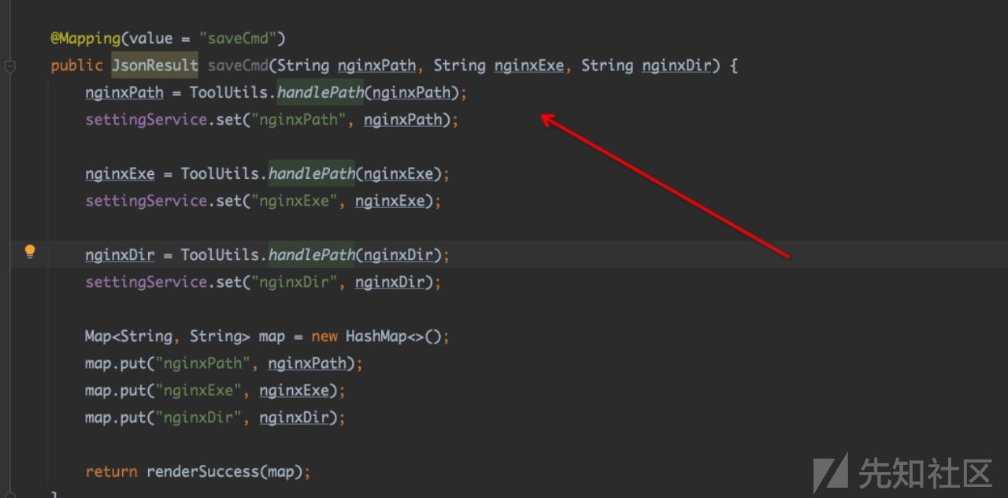The width and height of the screenshot is (1008, 498).
Task: Collapse the saveCmd method using gutter fold marker
Action: (x=10, y=66)
